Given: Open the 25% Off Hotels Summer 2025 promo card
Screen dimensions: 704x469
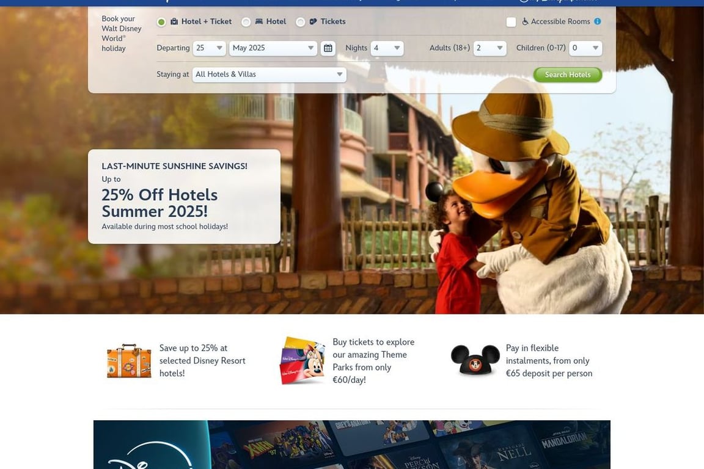Looking at the screenshot, I should click(184, 197).
